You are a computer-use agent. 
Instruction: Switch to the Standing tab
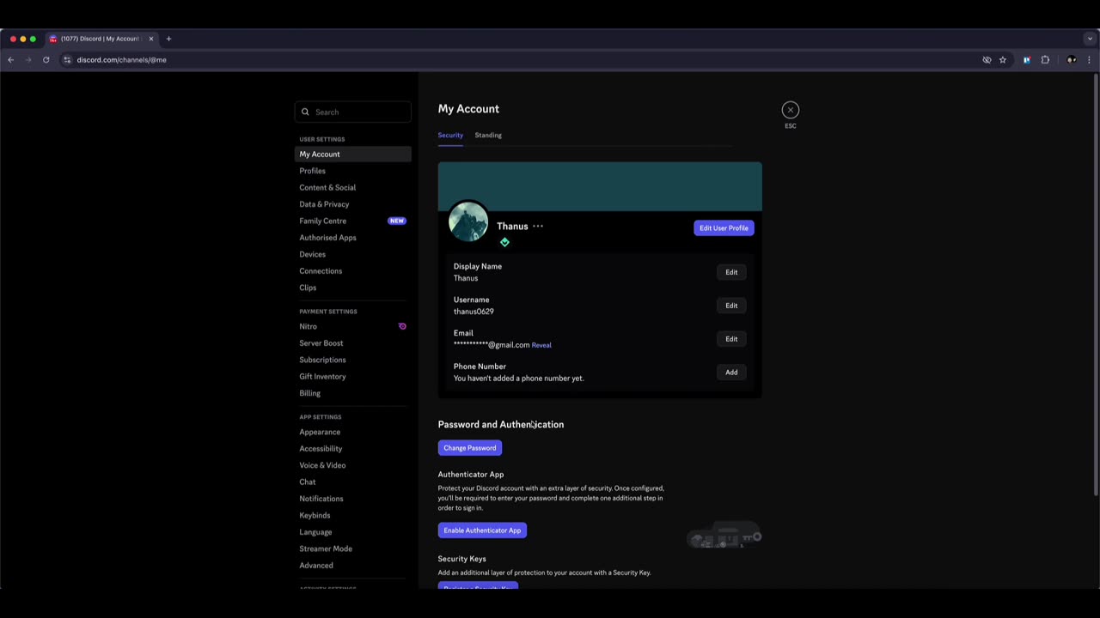coord(488,135)
